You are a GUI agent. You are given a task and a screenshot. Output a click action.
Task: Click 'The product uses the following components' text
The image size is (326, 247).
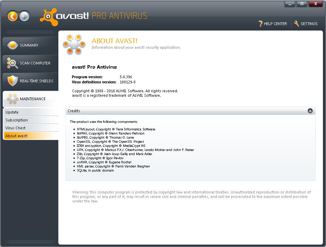point(104,122)
